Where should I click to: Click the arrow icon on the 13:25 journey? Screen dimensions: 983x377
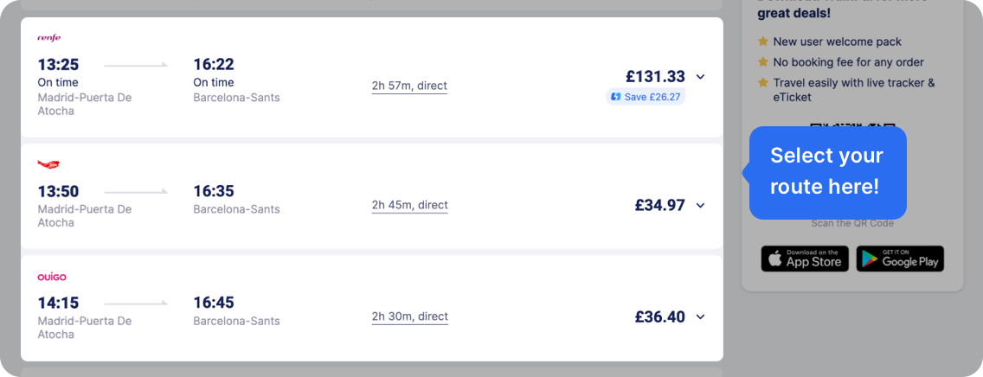pyautogui.click(x=135, y=65)
